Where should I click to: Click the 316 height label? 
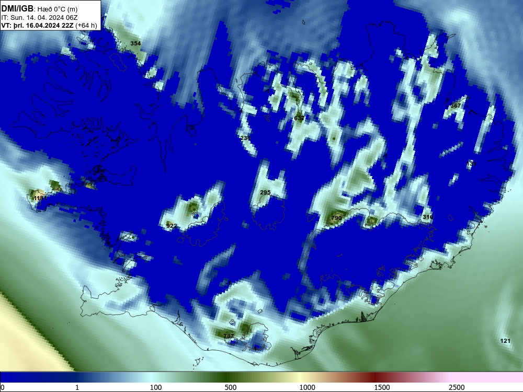428,217
